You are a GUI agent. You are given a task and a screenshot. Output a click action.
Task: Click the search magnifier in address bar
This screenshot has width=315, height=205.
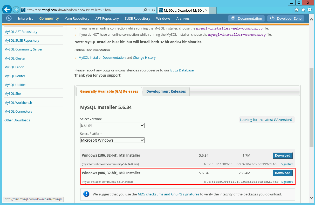tap(145, 10)
